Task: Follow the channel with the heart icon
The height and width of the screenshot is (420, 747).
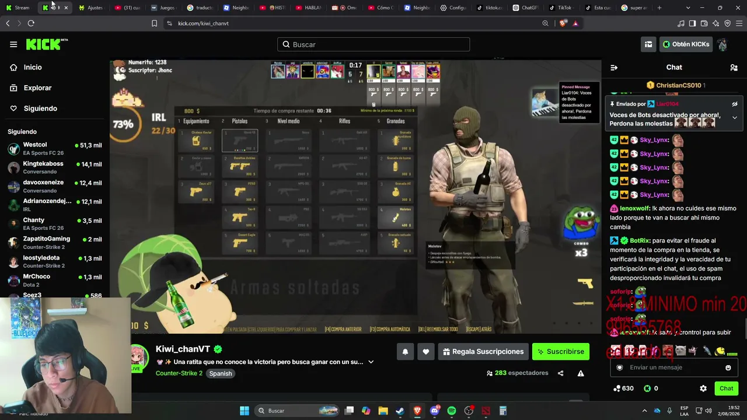Action: point(426,352)
